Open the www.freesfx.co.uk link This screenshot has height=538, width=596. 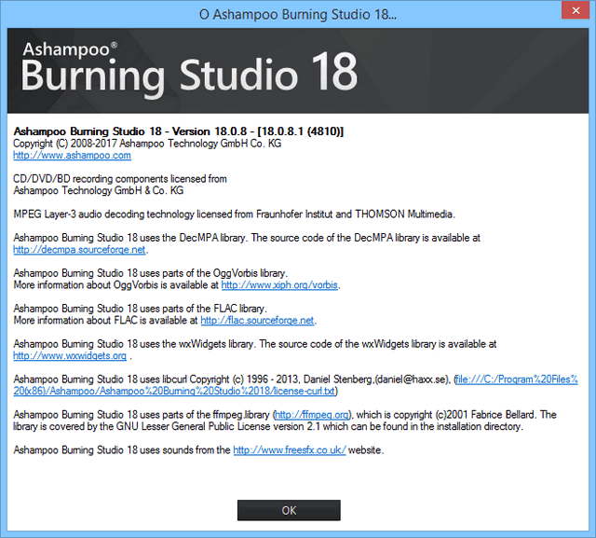click(x=289, y=449)
